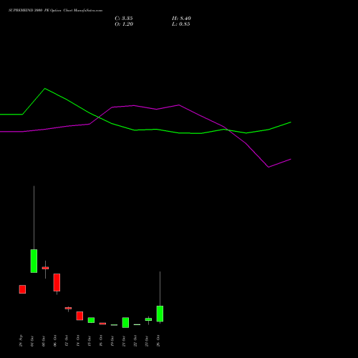Viewport: 358px width, 358px height.
Task: Click the tall green candle above 01 Oct
Action: coord(34,261)
